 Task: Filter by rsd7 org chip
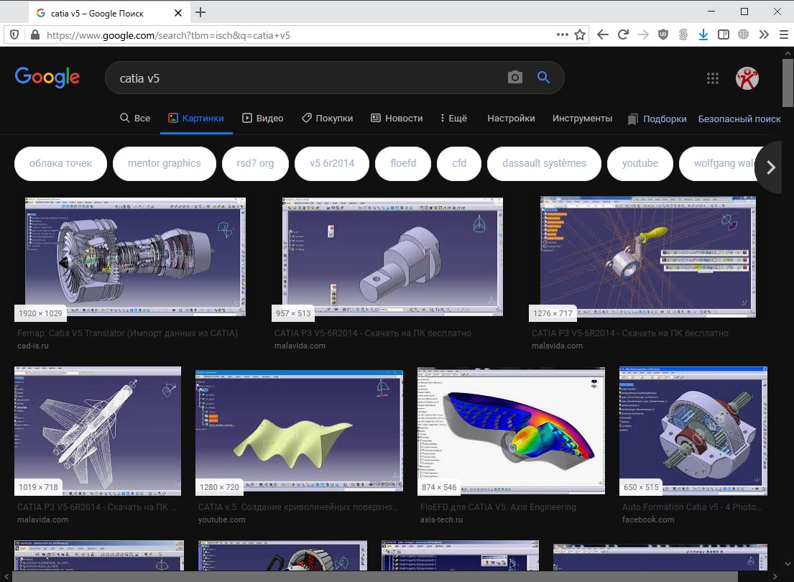tap(255, 164)
